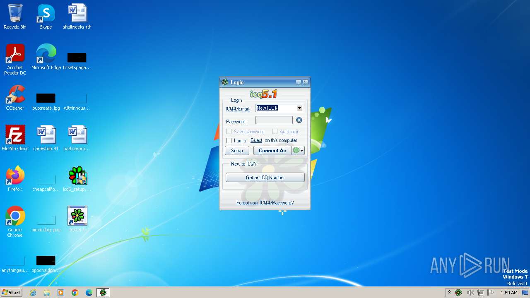Screen dimensions: 530x298
Task: Click the ICQ# / Email input field
Action: 276,108
